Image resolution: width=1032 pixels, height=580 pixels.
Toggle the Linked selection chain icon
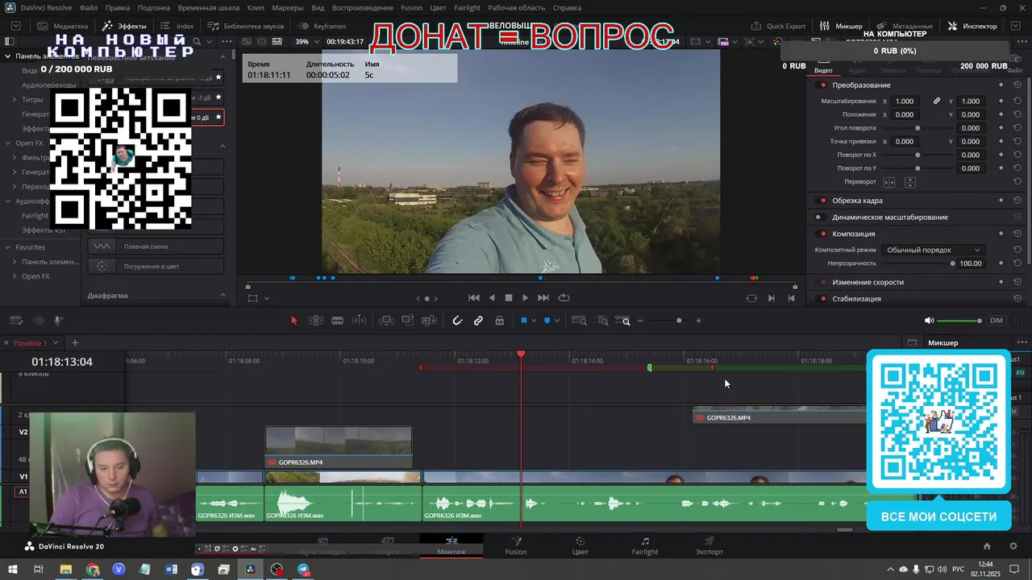[x=478, y=321]
